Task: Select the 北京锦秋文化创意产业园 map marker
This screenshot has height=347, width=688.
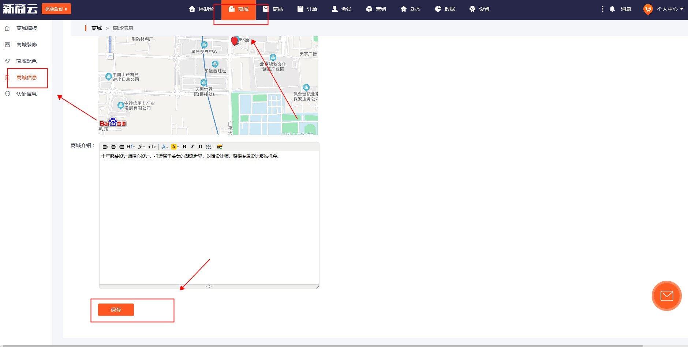Action: point(273,57)
